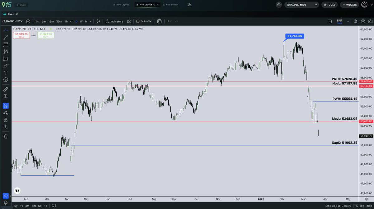Select the forecasting and measurement tool
The image size is (374, 209).
[x=6, y=58]
